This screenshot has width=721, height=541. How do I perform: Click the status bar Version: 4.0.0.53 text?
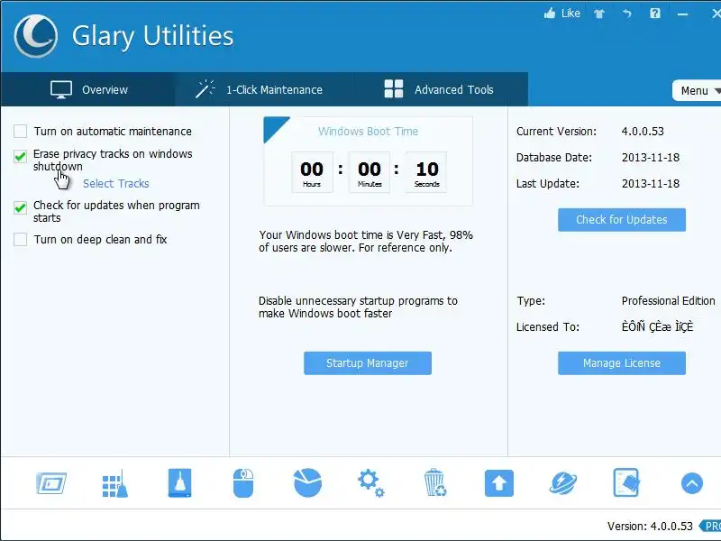[x=650, y=526]
